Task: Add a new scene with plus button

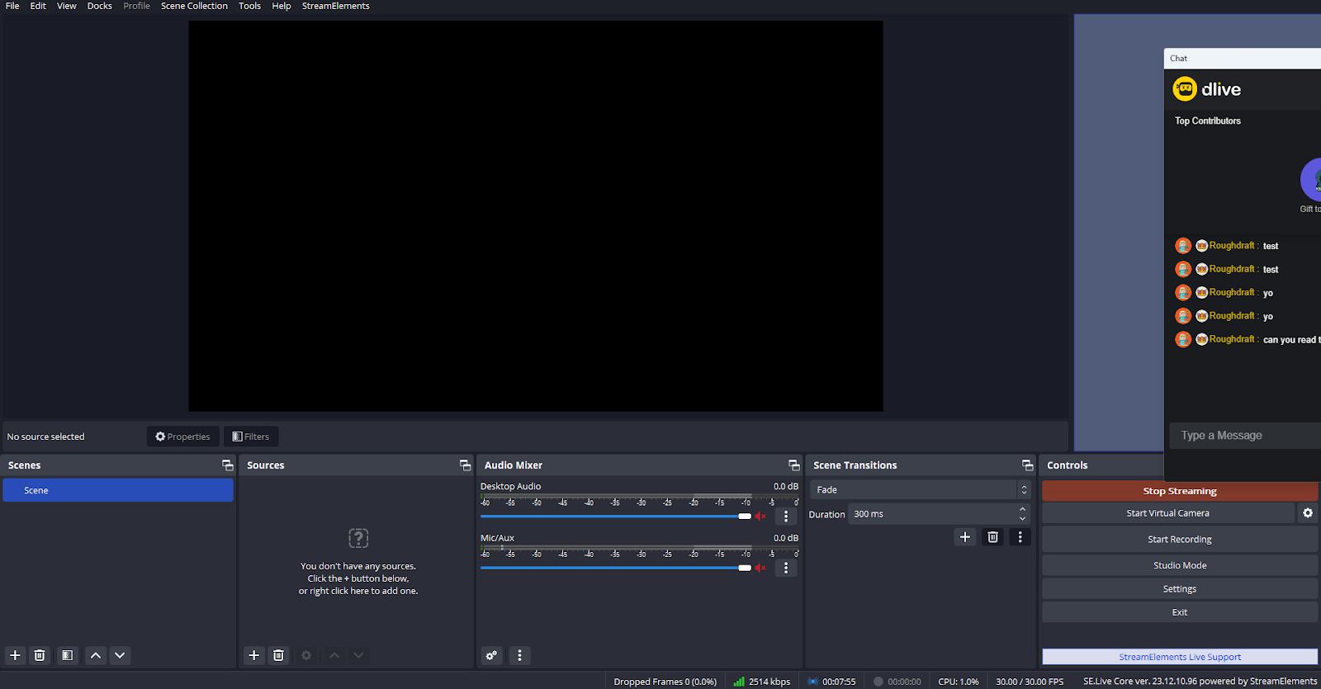Action: click(15, 655)
